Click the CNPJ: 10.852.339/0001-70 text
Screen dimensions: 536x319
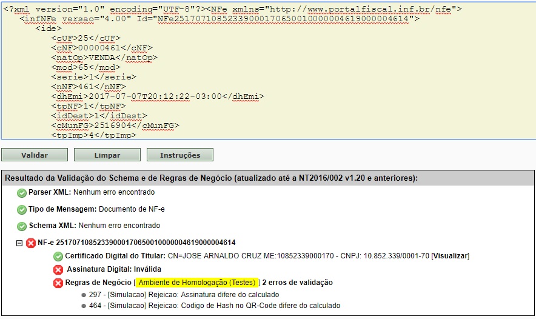384,256
